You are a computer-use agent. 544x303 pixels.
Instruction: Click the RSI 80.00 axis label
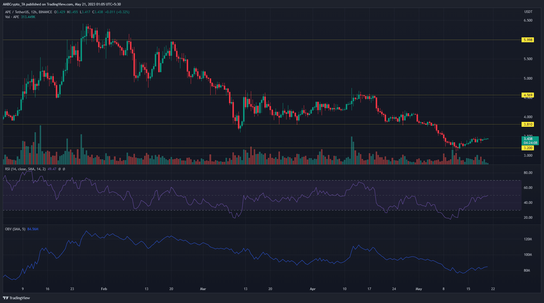pyautogui.click(x=528, y=173)
